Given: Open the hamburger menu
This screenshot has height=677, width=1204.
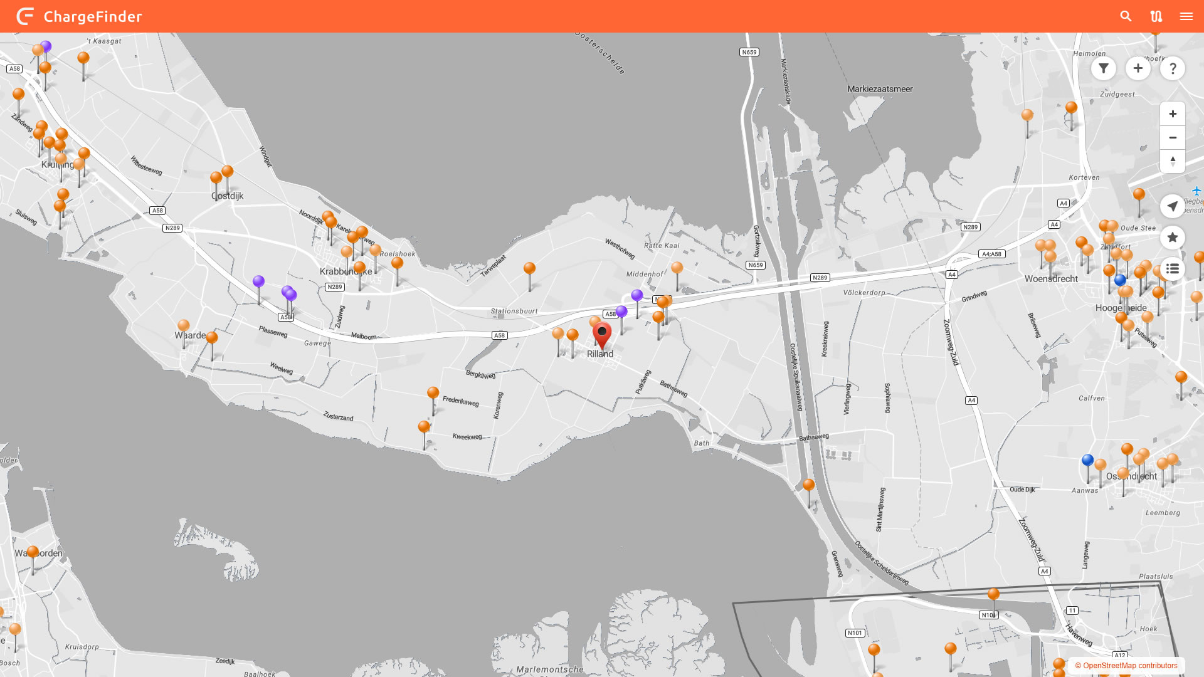Looking at the screenshot, I should pos(1186,16).
